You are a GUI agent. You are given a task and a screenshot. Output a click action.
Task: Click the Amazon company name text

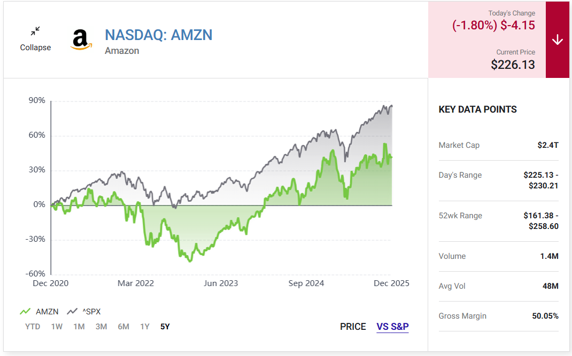tap(122, 51)
